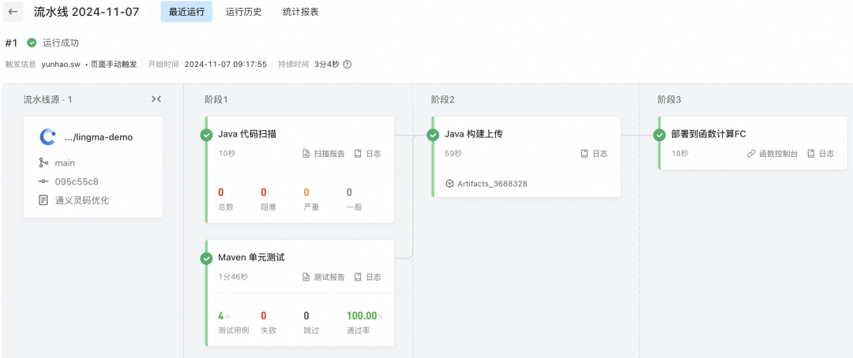Screen dimensions: 853x358
Task: Open the 扫描报告 link
Action: [324, 154]
